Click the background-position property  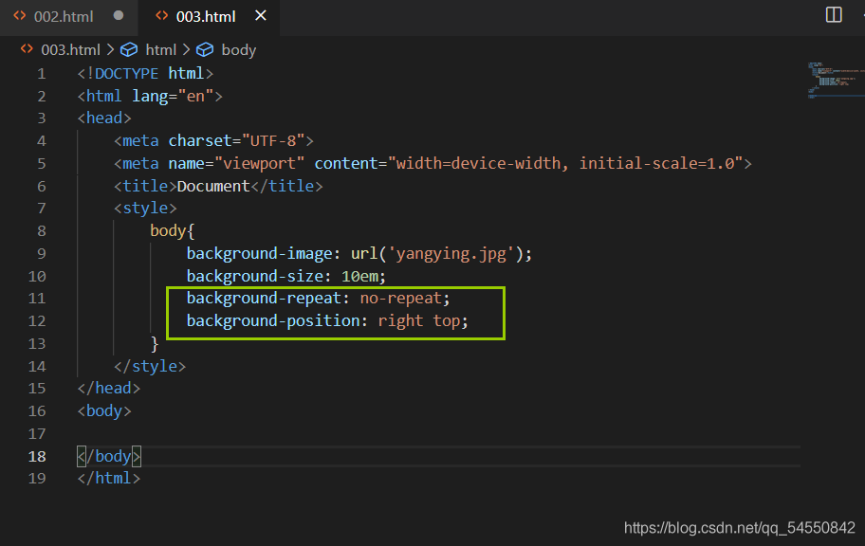pos(273,321)
